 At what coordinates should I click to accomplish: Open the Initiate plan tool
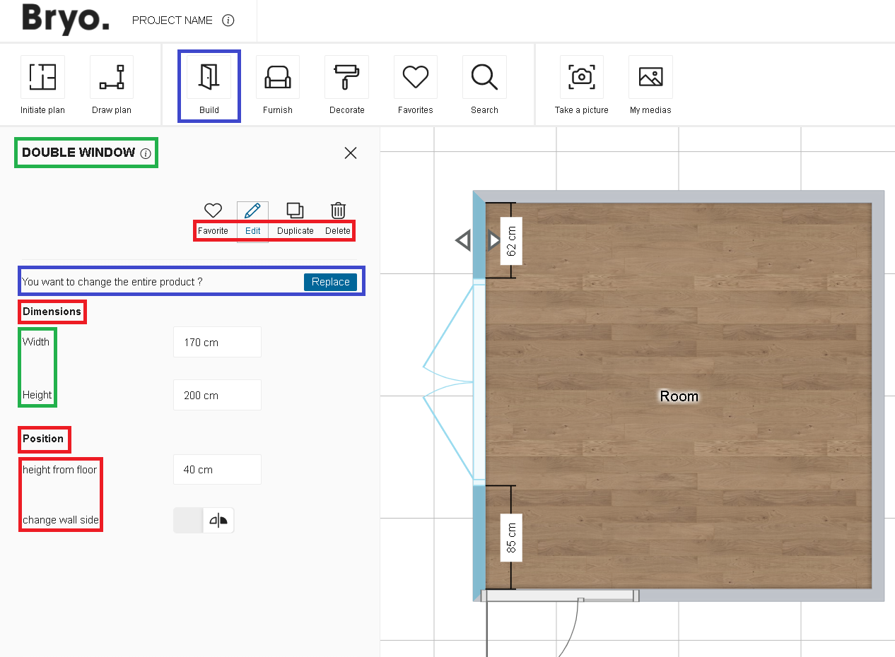(x=42, y=77)
